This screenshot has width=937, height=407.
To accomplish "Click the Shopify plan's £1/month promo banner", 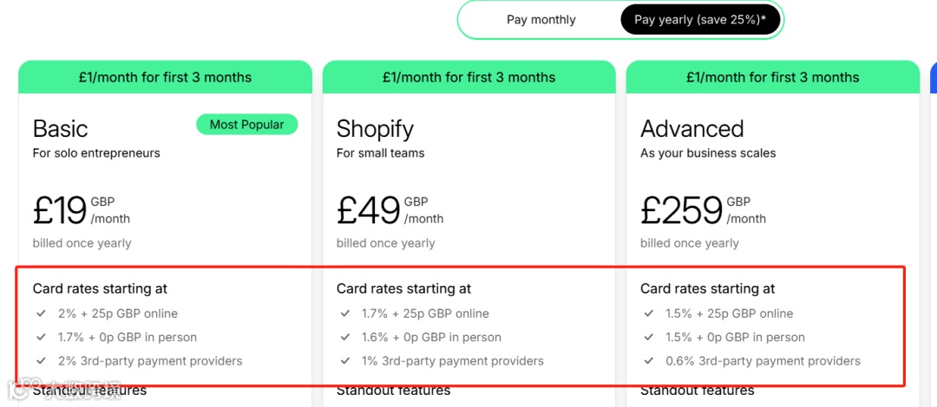I will click(468, 77).
